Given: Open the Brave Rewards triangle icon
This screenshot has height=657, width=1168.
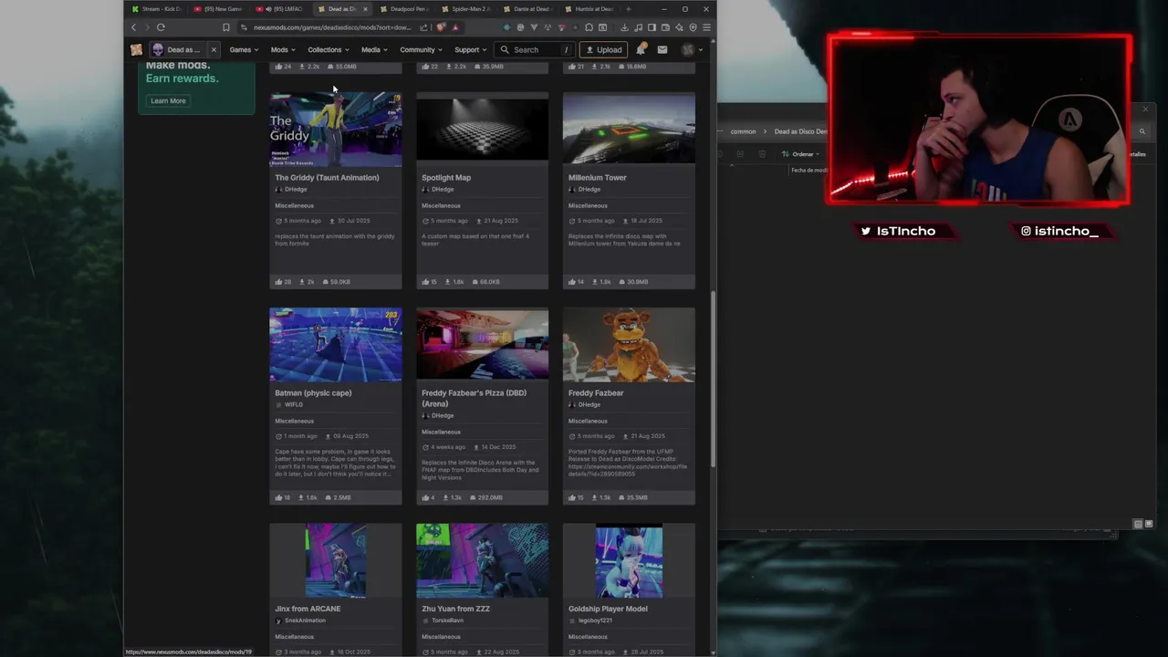Looking at the screenshot, I should [455, 27].
